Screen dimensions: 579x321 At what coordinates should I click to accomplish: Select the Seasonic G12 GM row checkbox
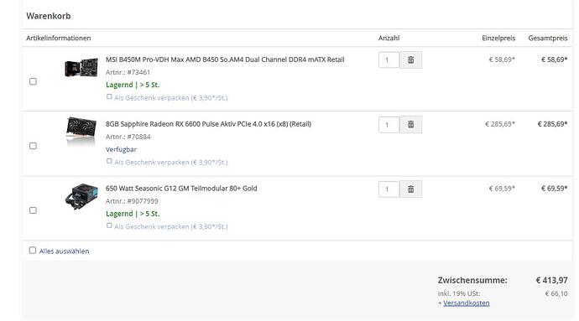[x=33, y=210]
